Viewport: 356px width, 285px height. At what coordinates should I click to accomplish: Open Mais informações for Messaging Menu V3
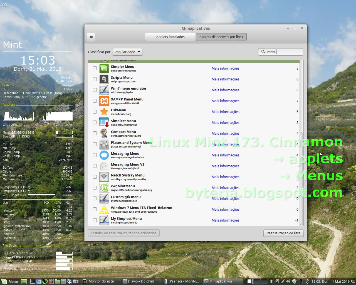(x=225, y=166)
